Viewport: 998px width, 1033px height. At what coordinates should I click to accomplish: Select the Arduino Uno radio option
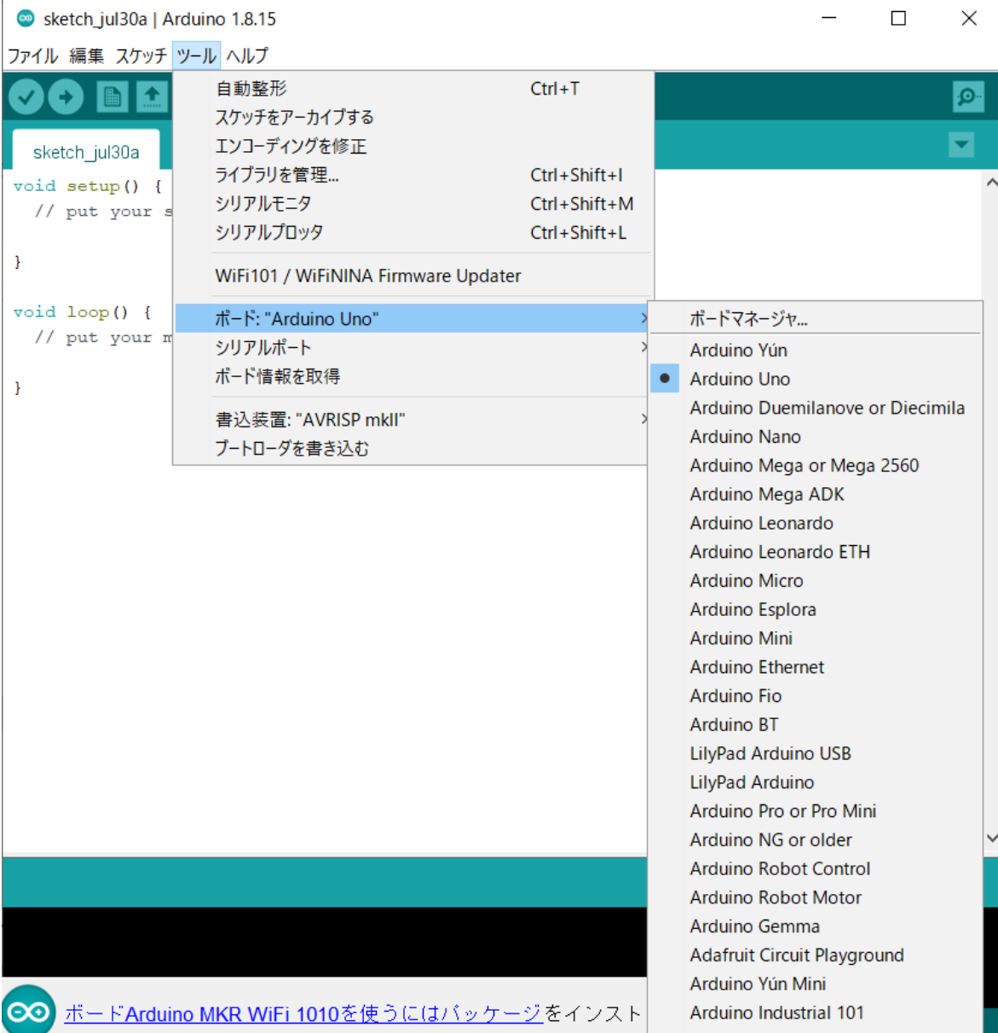click(739, 379)
